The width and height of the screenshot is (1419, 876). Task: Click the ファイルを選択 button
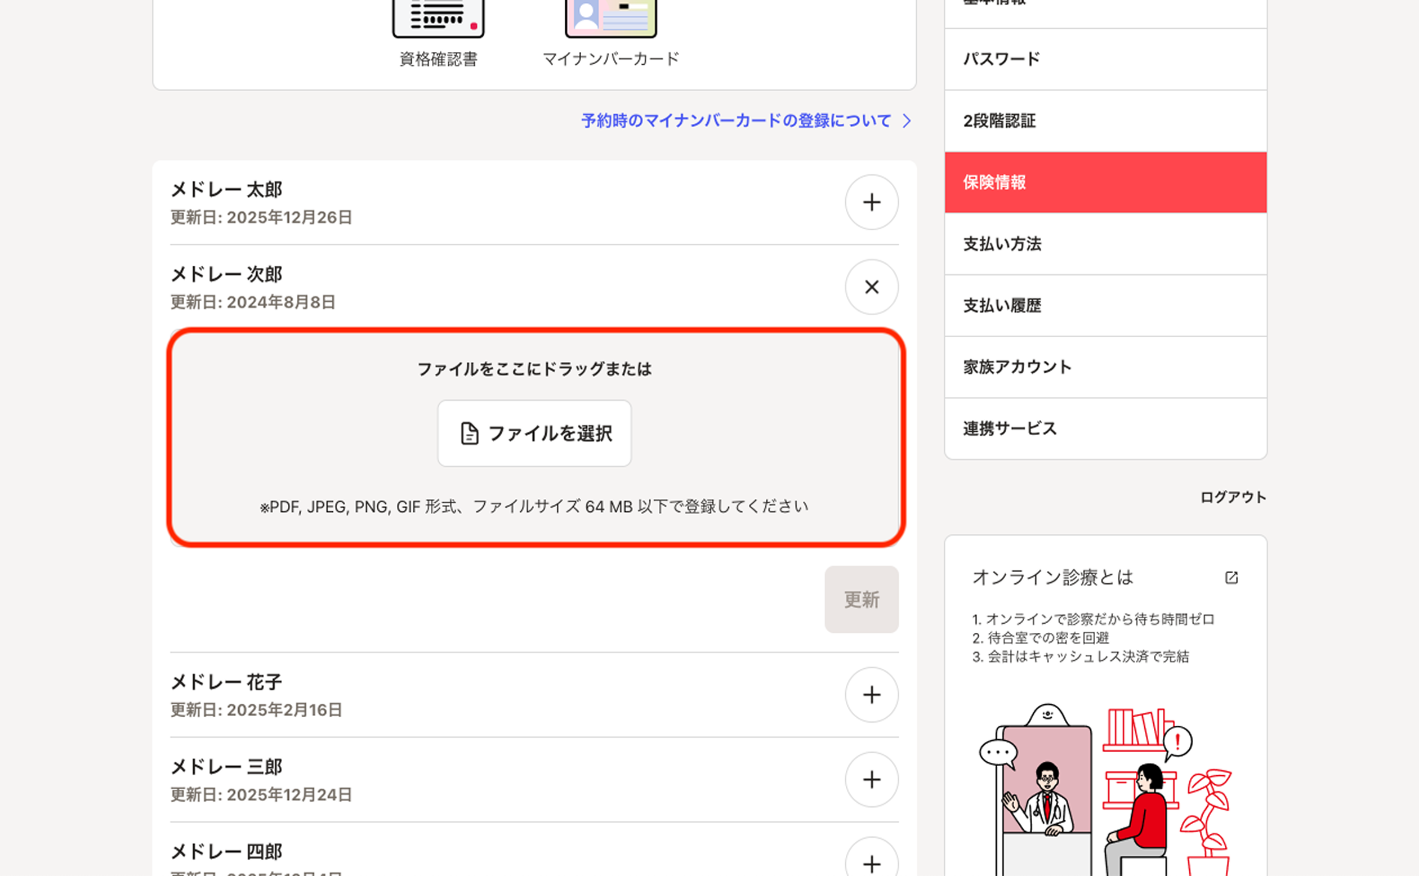(534, 433)
